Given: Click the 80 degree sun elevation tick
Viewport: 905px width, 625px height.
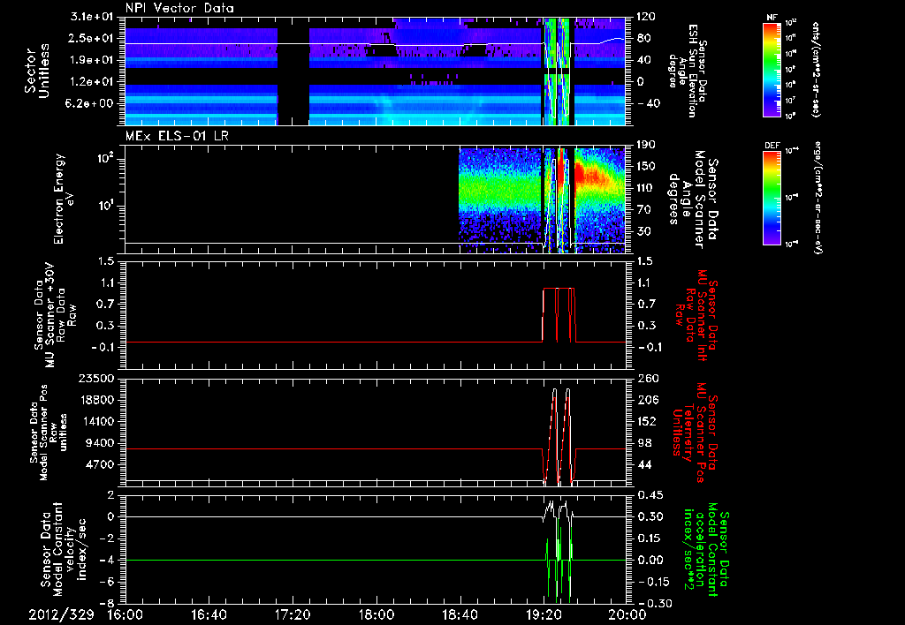Looking at the screenshot, I should tap(643, 38).
